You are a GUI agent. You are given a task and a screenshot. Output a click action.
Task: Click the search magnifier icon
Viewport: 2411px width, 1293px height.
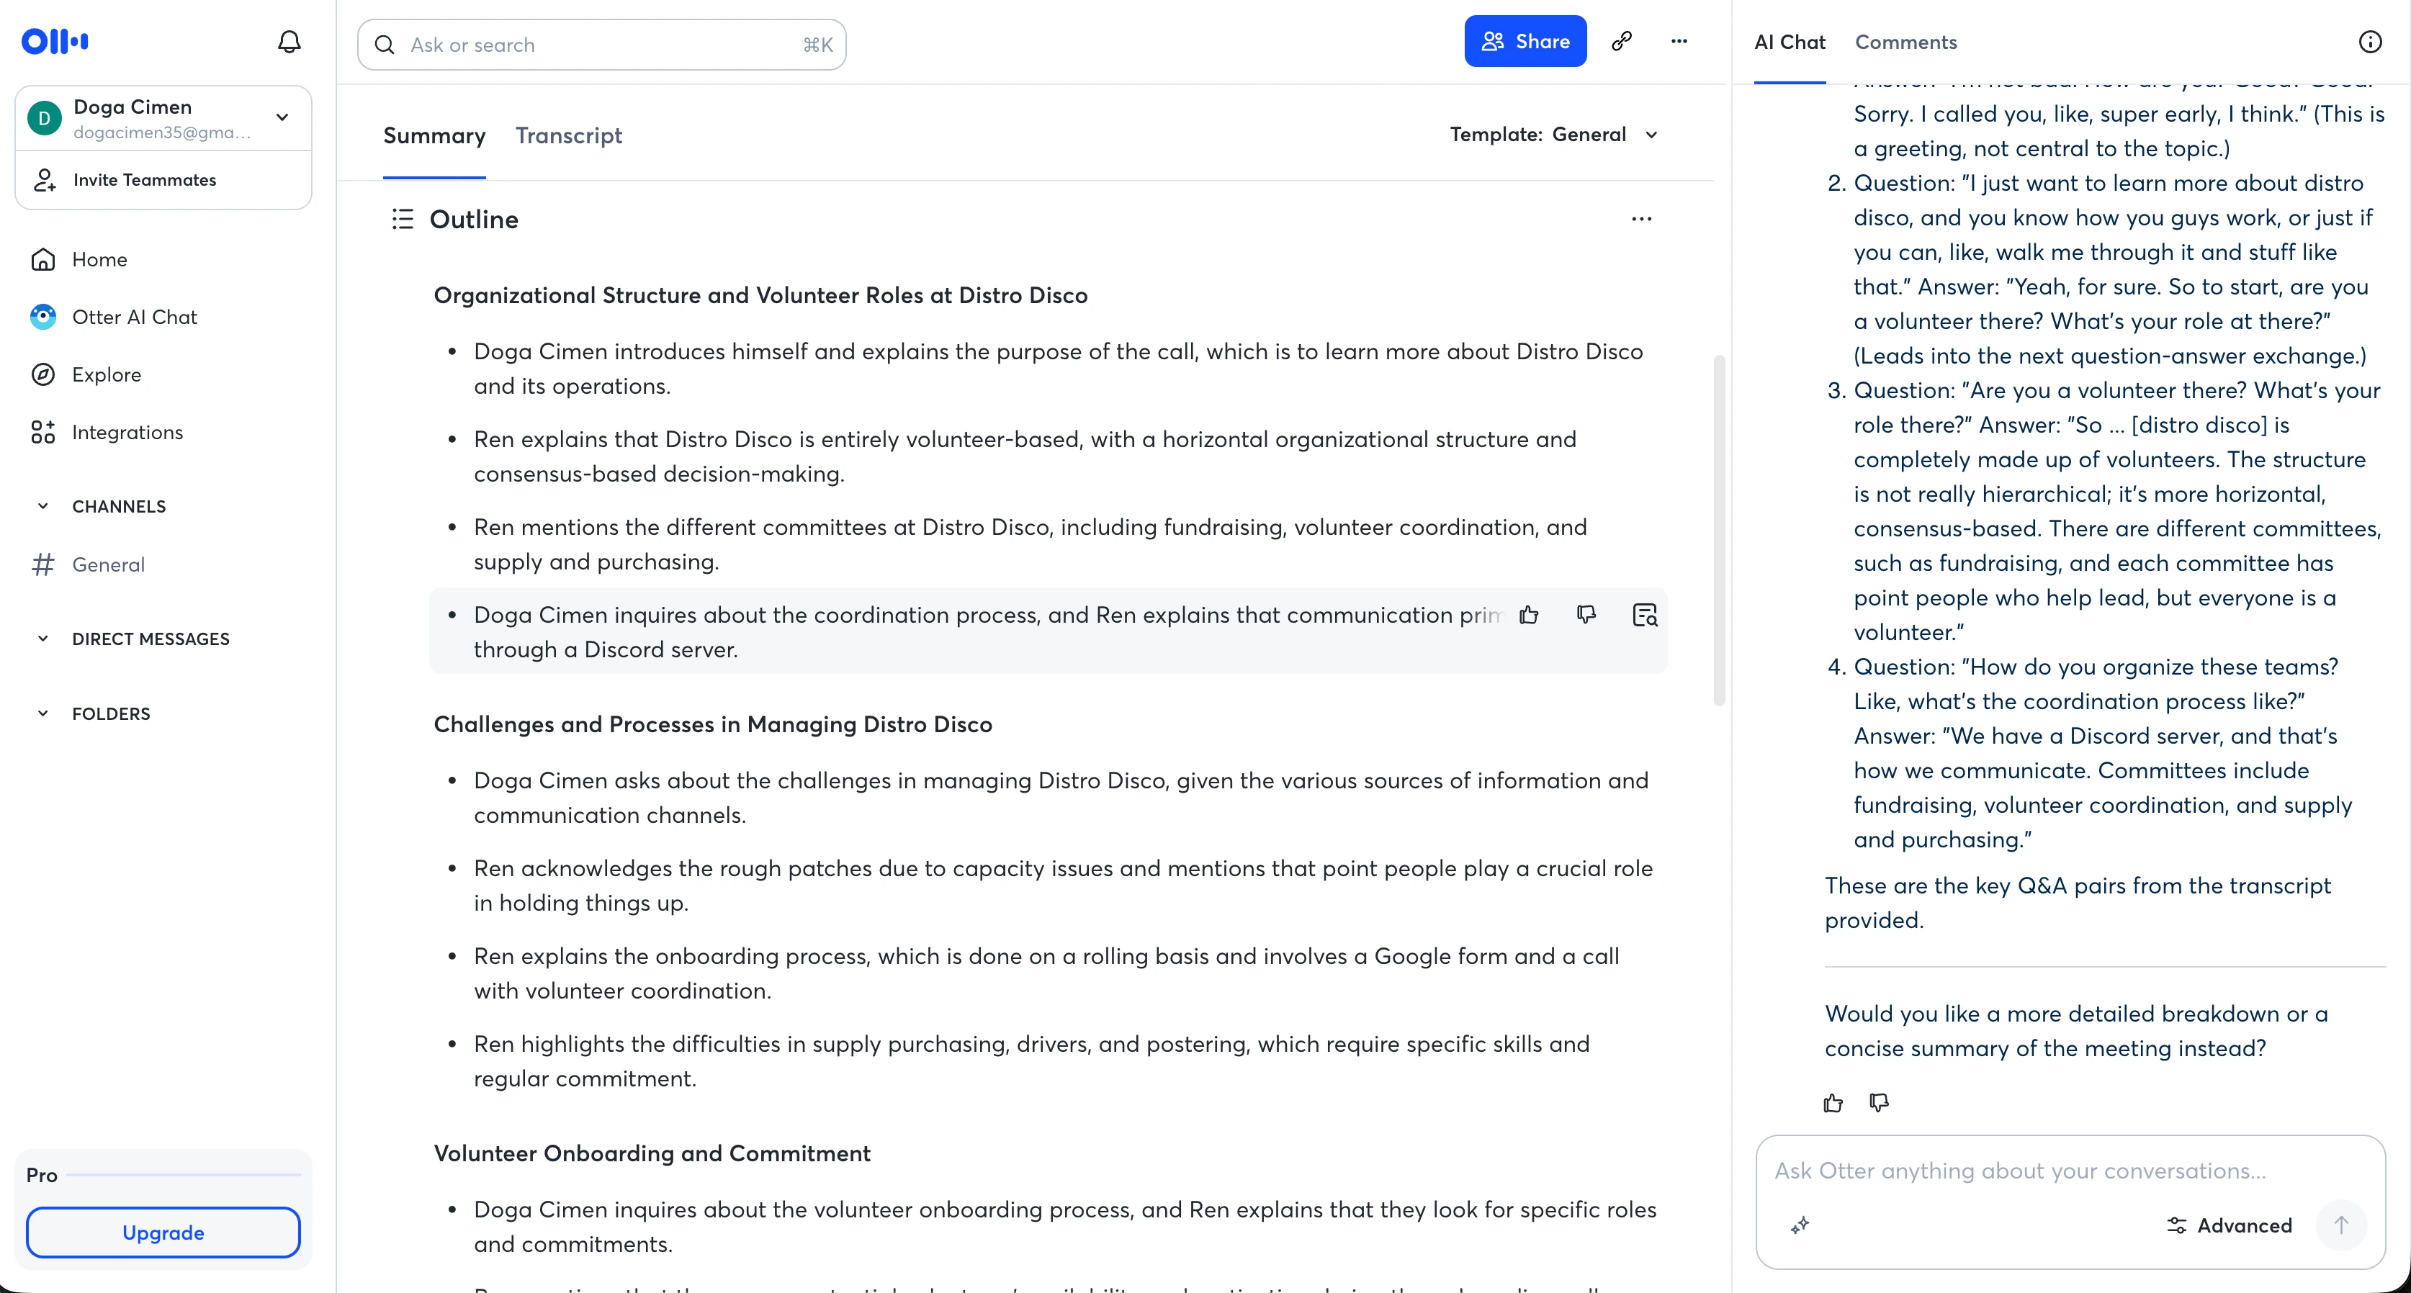(x=385, y=45)
